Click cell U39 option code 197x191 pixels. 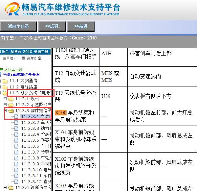point(114,96)
